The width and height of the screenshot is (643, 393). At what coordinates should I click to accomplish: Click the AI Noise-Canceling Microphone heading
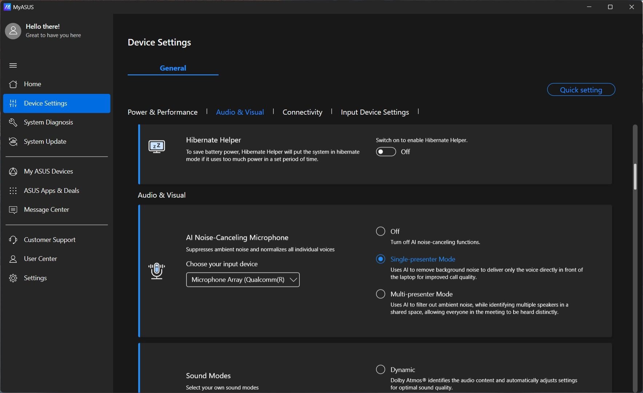(x=237, y=238)
